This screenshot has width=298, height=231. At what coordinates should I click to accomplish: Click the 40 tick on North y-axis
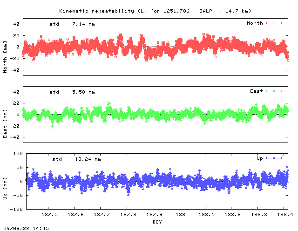[16, 24]
